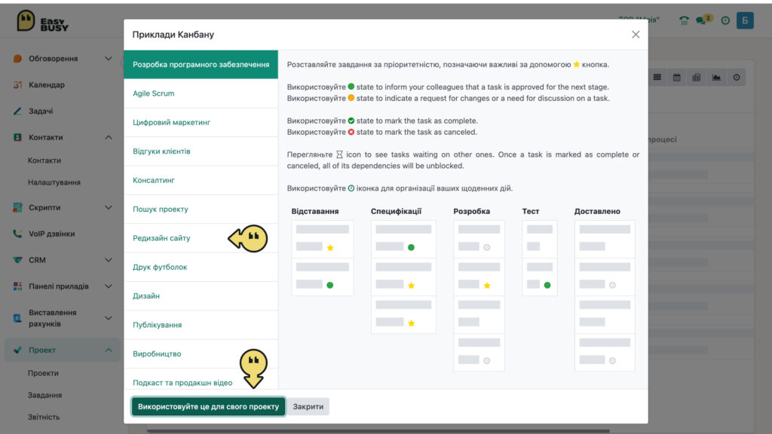This screenshot has height=434, width=772.
Task: Open the phone dialer icon in header
Action: click(684, 20)
